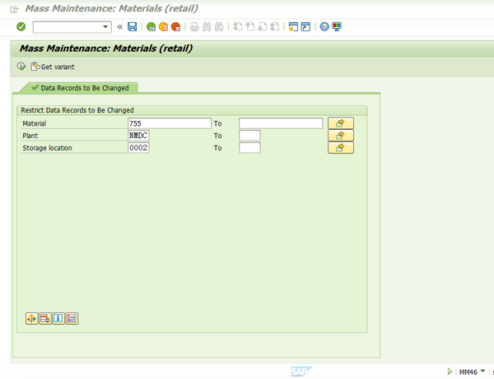Click the green Enter checkmark icon
The width and height of the screenshot is (494, 379).
tap(21, 27)
